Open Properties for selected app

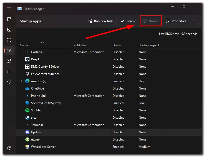click(176, 21)
